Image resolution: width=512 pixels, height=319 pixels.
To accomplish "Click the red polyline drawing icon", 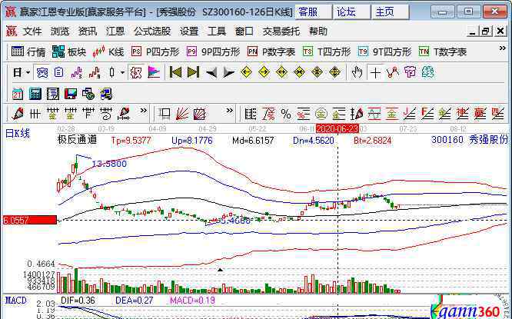I will click(x=393, y=72).
